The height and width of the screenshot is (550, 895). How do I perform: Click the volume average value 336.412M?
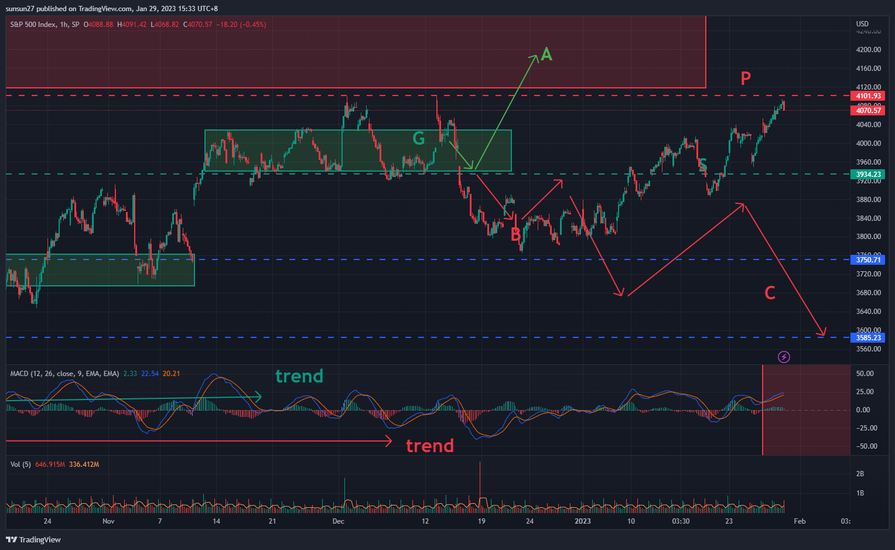(x=84, y=464)
